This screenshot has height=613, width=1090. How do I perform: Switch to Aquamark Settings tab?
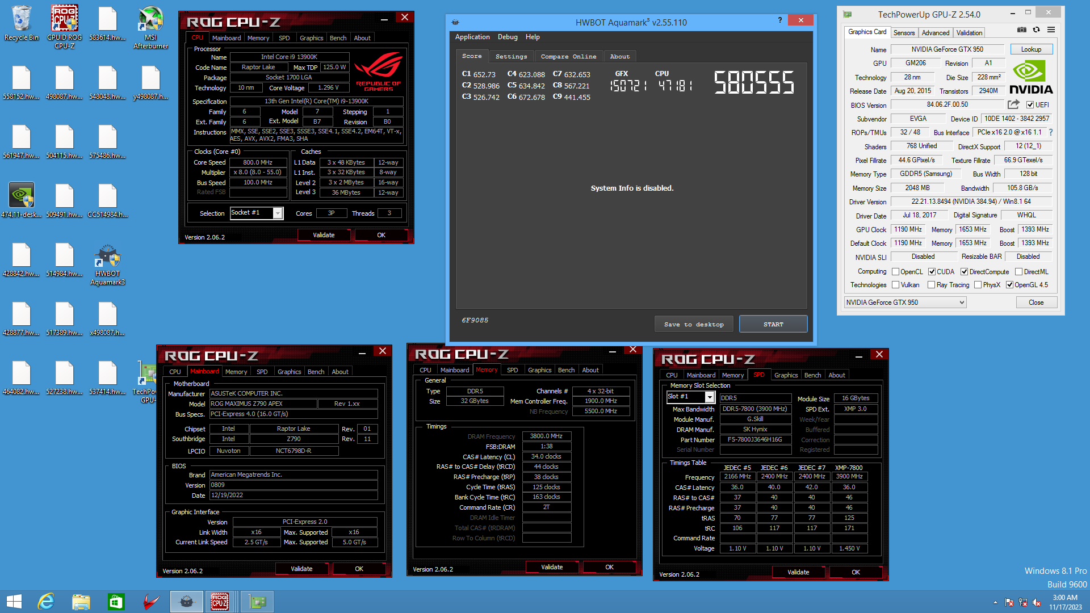tap(511, 56)
